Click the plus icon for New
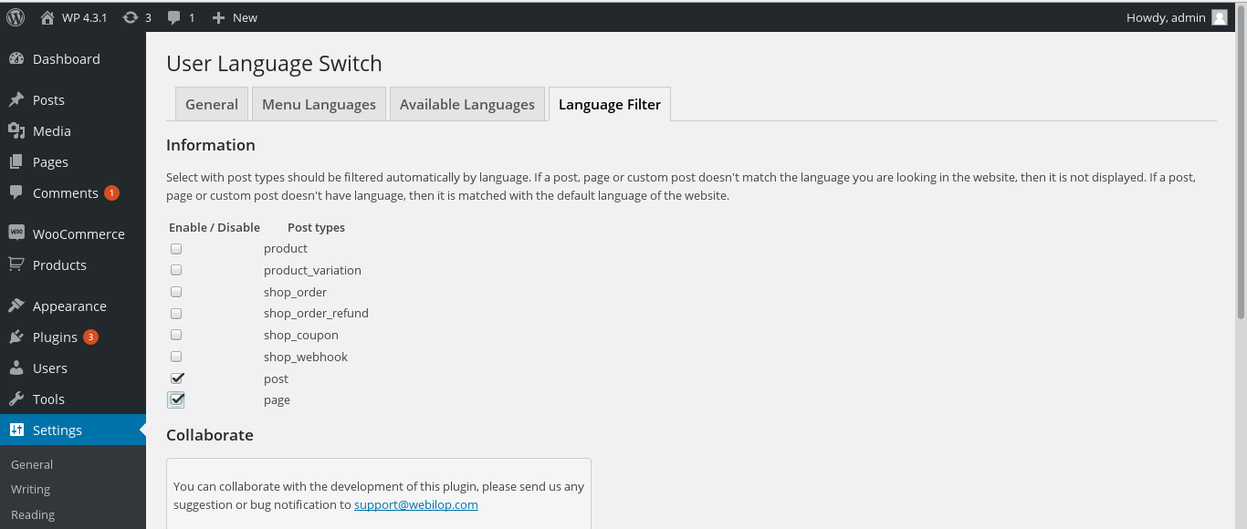This screenshot has height=529, width=1247. tap(218, 17)
